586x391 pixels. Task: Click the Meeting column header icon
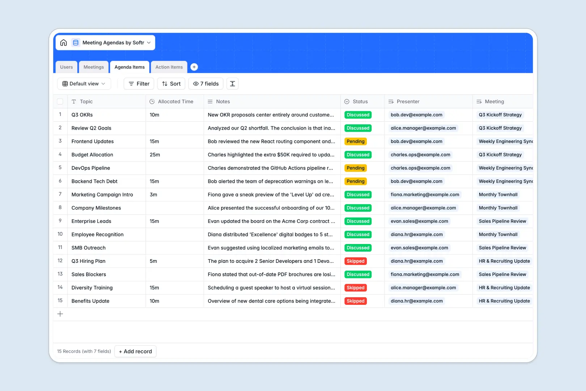[480, 101]
